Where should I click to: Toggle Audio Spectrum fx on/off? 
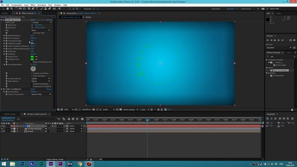(4, 20)
